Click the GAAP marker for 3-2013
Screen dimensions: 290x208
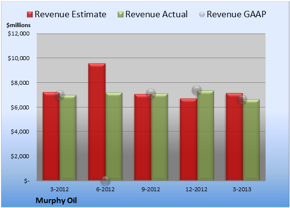pos(242,99)
